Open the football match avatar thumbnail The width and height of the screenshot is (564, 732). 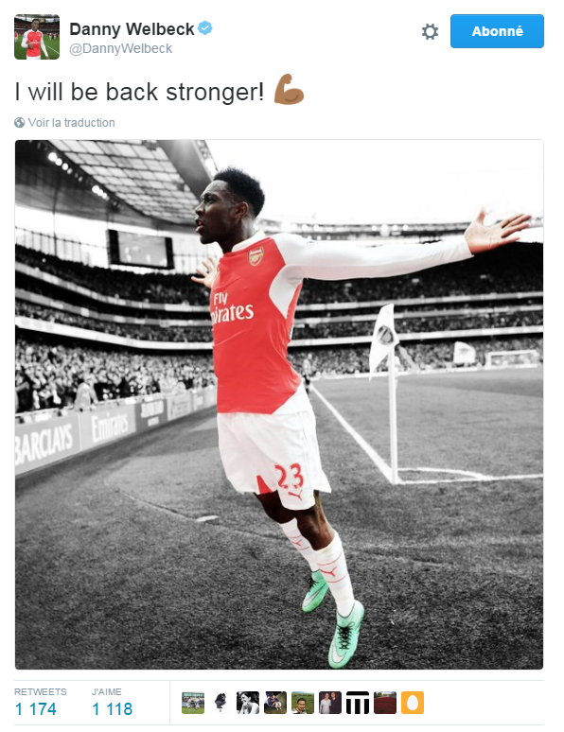tap(193, 703)
